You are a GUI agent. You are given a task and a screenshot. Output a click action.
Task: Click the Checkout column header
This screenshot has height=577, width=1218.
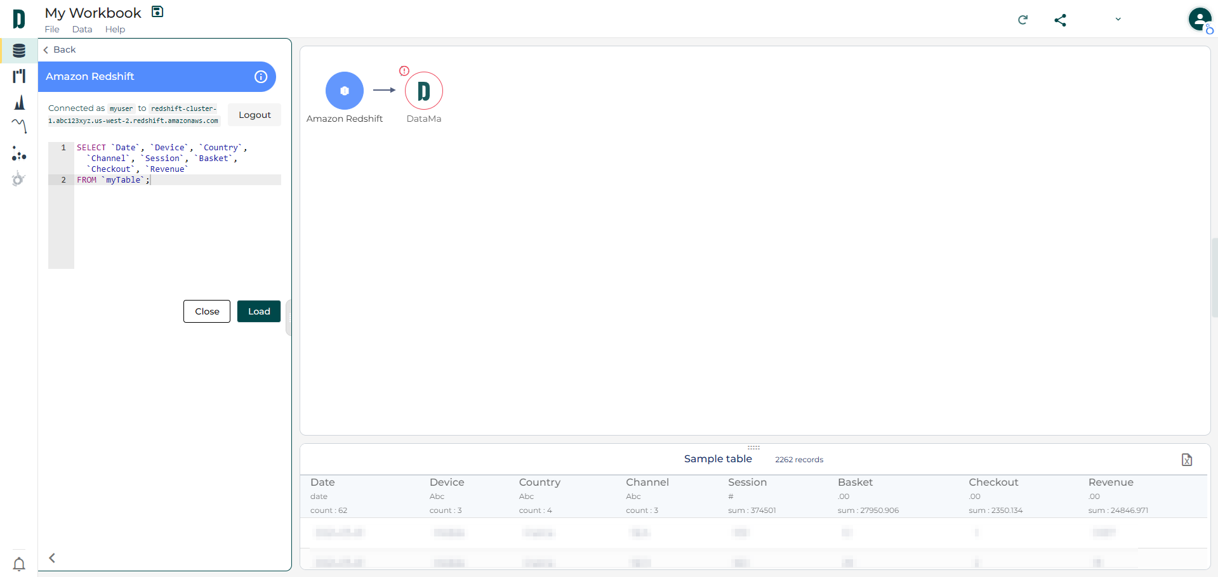[x=993, y=483]
